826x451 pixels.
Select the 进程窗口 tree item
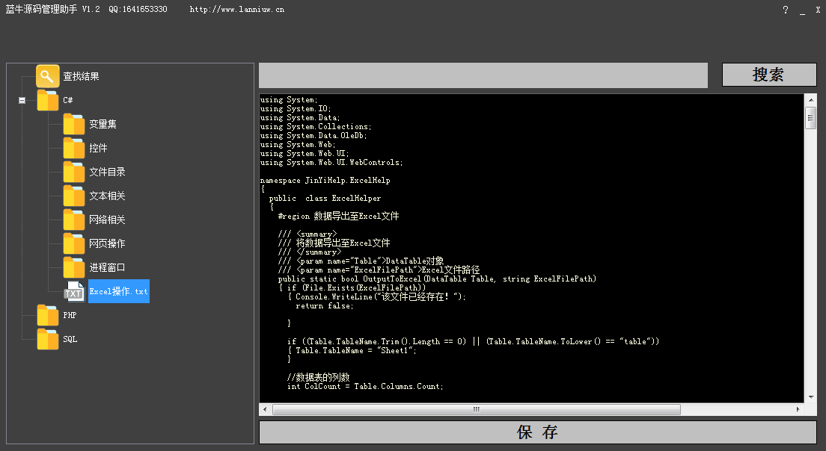107,267
